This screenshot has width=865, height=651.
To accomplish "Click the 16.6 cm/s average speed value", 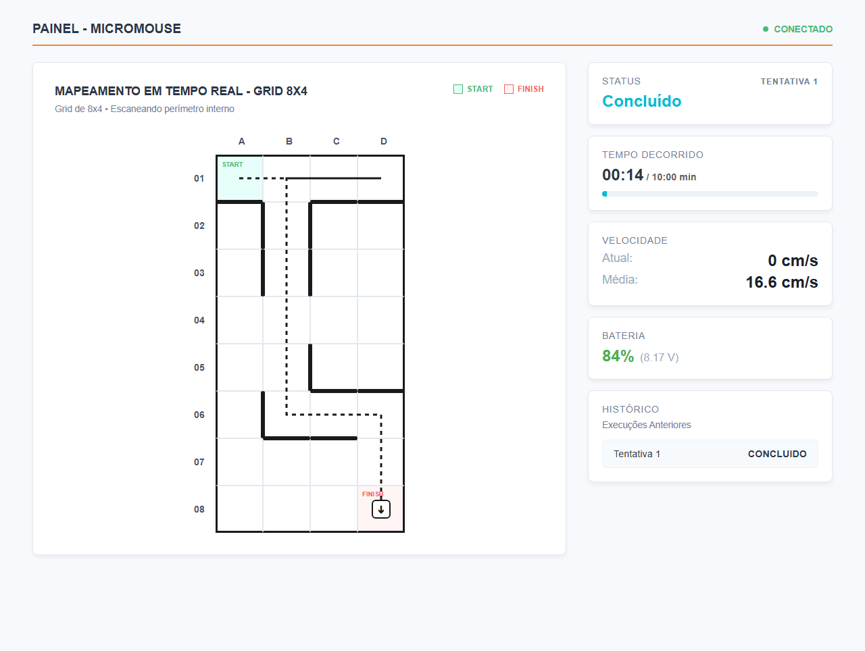I will click(x=782, y=282).
